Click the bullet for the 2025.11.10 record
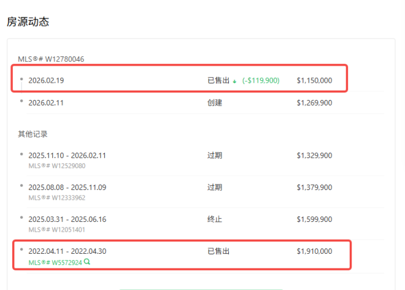This screenshot has width=405, height=290. [21, 155]
